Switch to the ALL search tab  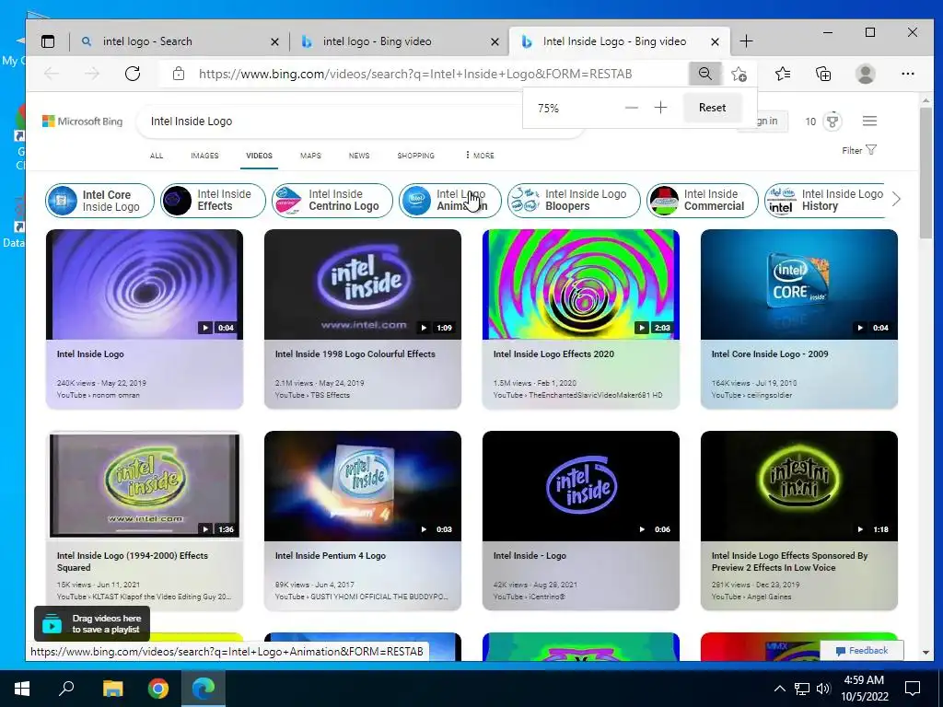pos(157,156)
